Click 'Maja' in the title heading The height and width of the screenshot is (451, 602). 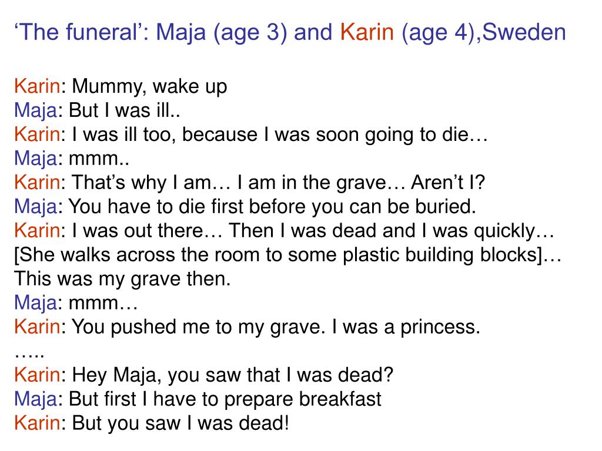click(x=181, y=32)
